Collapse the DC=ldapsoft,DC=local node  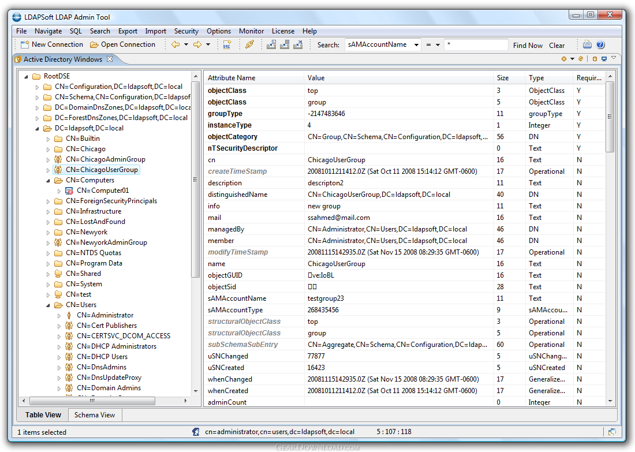coord(37,128)
